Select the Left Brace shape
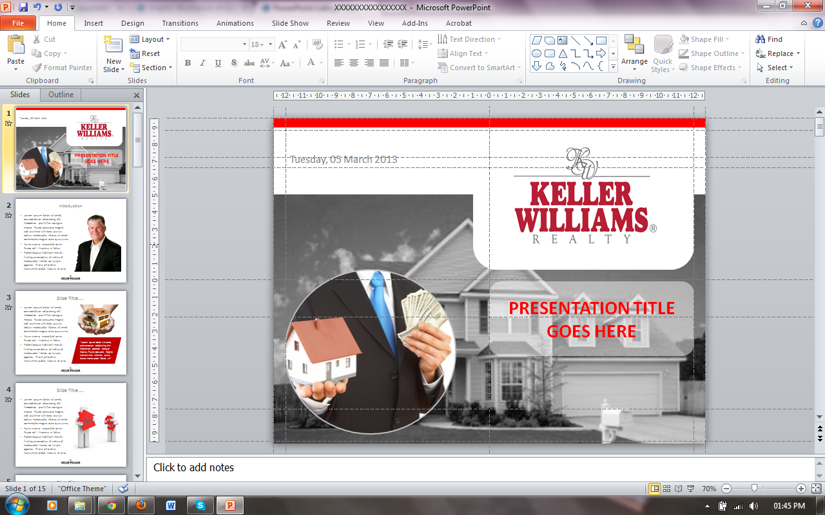The width and height of the screenshot is (825, 515). coord(601,66)
